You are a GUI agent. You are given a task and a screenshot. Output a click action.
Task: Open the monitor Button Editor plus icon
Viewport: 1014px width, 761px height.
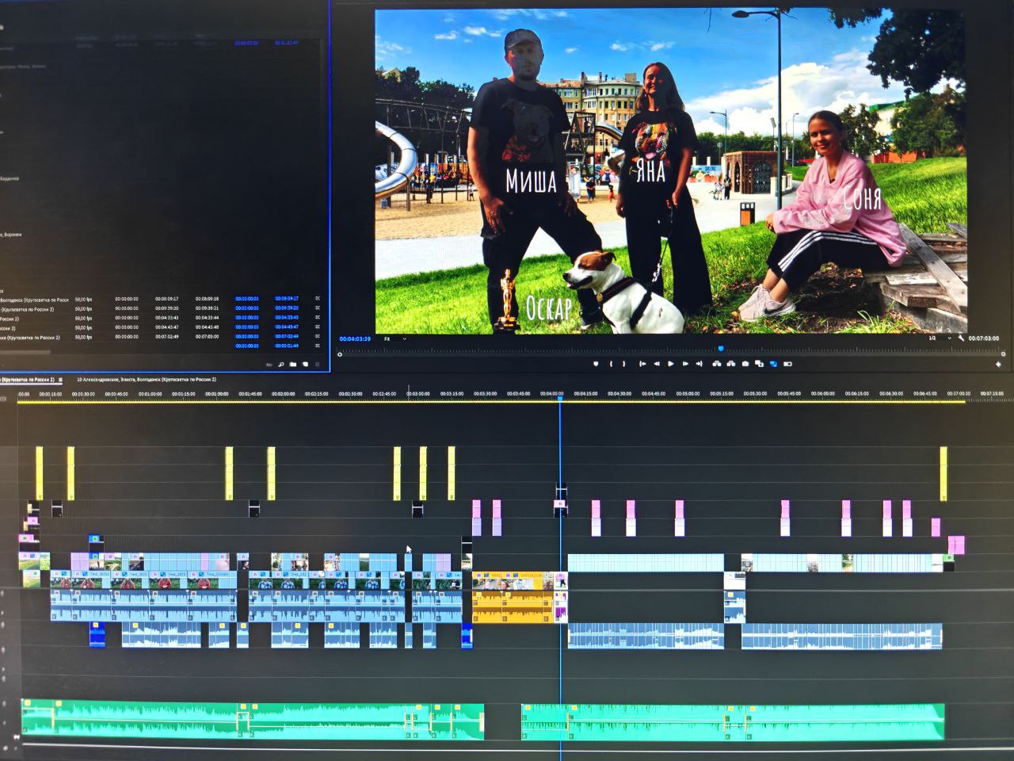pyautogui.click(x=999, y=364)
